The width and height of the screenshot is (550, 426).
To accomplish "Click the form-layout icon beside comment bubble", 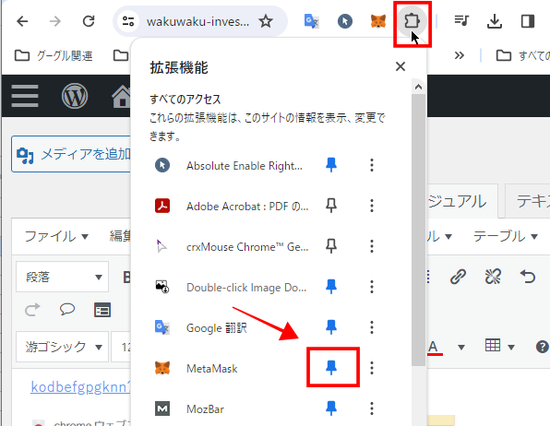I will [x=102, y=310].
